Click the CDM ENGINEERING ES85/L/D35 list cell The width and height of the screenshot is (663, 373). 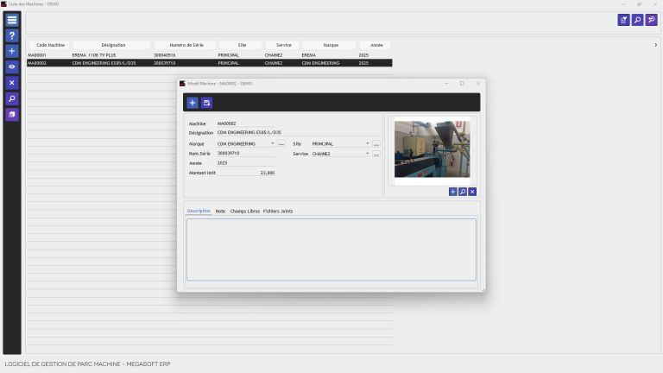(104, 63)
